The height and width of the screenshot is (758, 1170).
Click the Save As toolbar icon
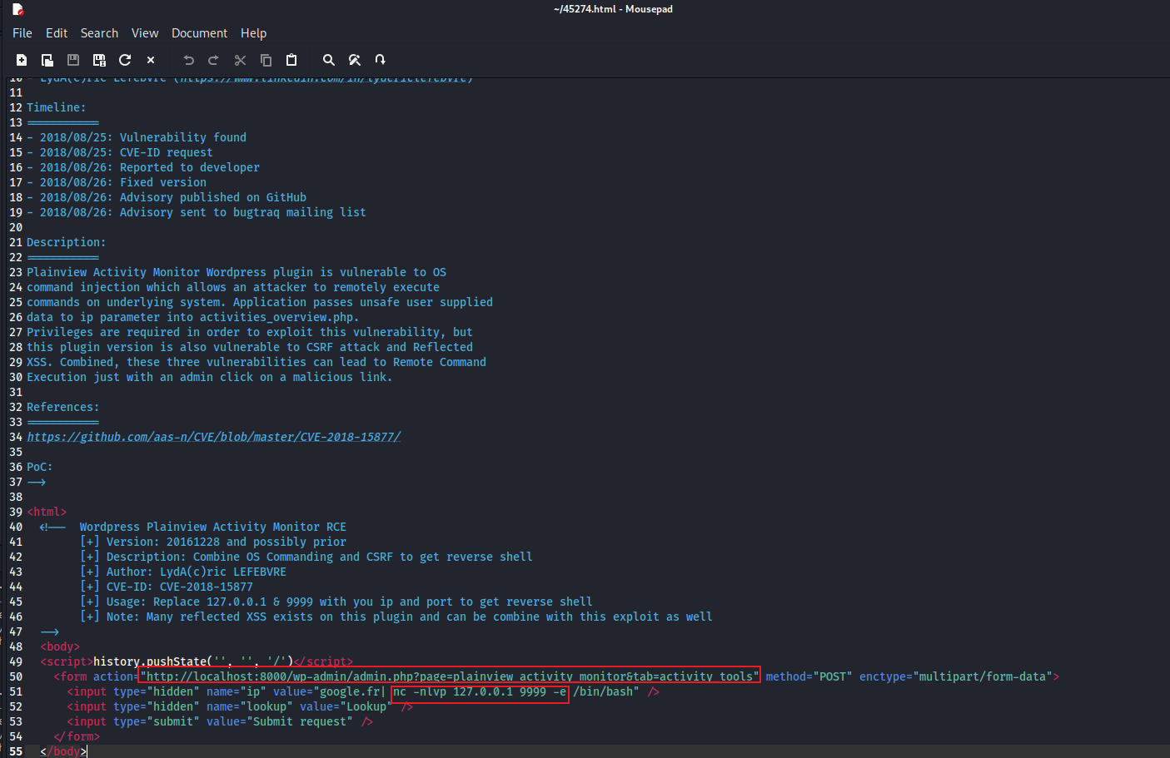(99, 60)
